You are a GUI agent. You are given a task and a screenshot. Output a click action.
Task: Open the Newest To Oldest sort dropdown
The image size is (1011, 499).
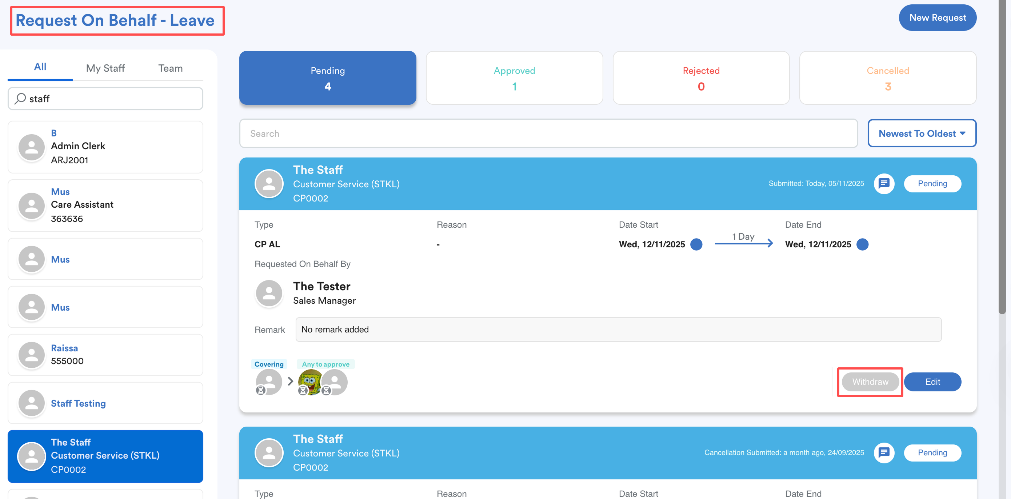click(922, 133)
